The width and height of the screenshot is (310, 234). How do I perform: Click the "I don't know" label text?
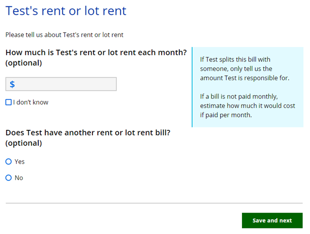[31, 102]
